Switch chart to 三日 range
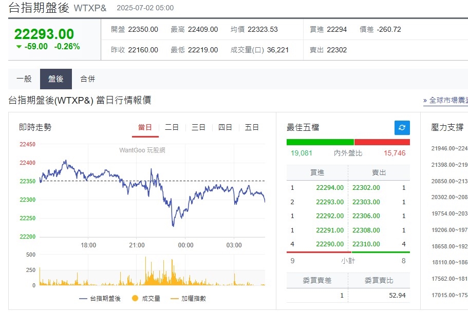468x312 pixels. [x=199, y=128]
